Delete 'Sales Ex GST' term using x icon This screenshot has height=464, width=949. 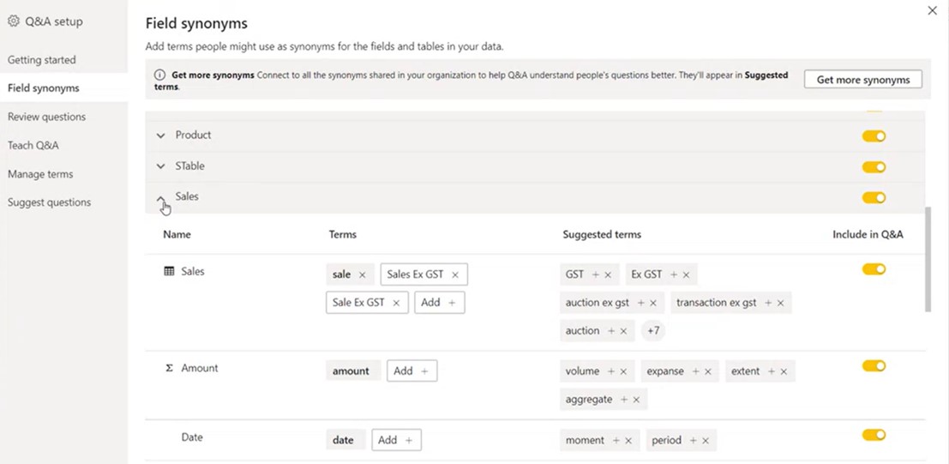pyautogui.click(x=455, y=274)
